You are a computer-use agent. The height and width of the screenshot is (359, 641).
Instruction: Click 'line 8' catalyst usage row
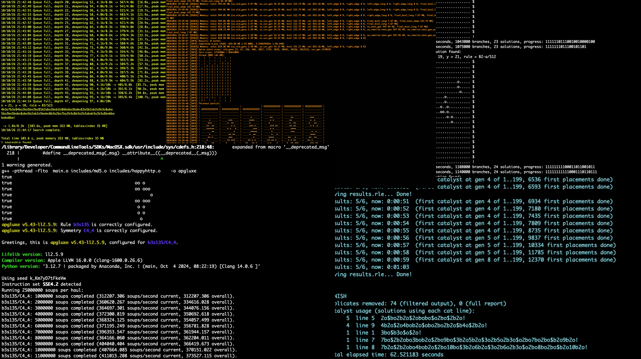click(467, 348)
